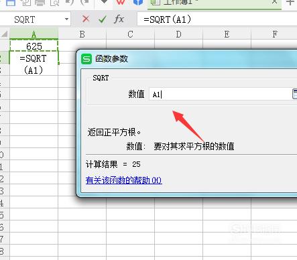Click the 计算结果 = 25 result text
The image size is (297, 260).
(x=113, y=164)
